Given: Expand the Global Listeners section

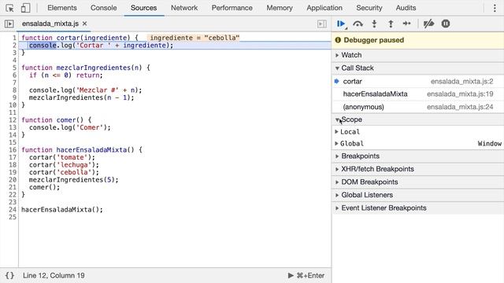Looking at the screenshot, I should tap(417, 195).
